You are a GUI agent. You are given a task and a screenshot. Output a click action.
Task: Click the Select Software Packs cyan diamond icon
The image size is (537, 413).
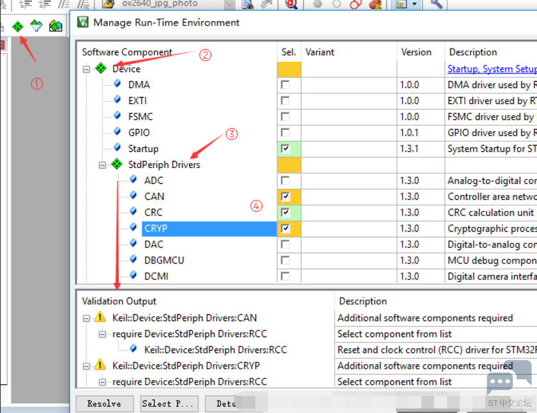coord(36,26)
